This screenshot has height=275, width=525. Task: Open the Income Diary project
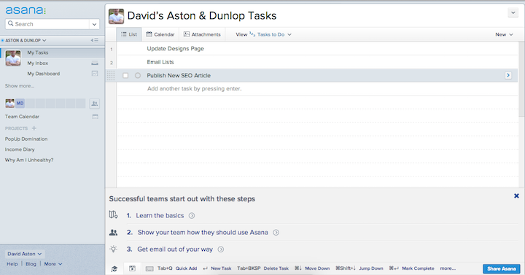(20, 150)
